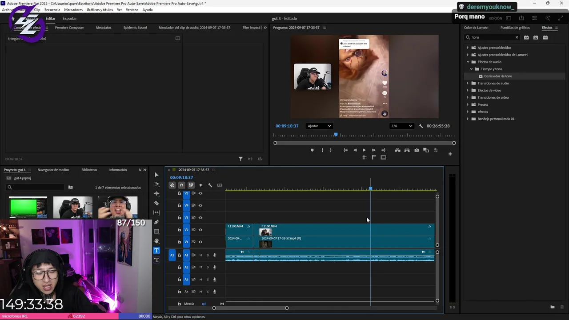Toggle visibility of track V1
Screen dimensions: 569x320
coord(200,242)
